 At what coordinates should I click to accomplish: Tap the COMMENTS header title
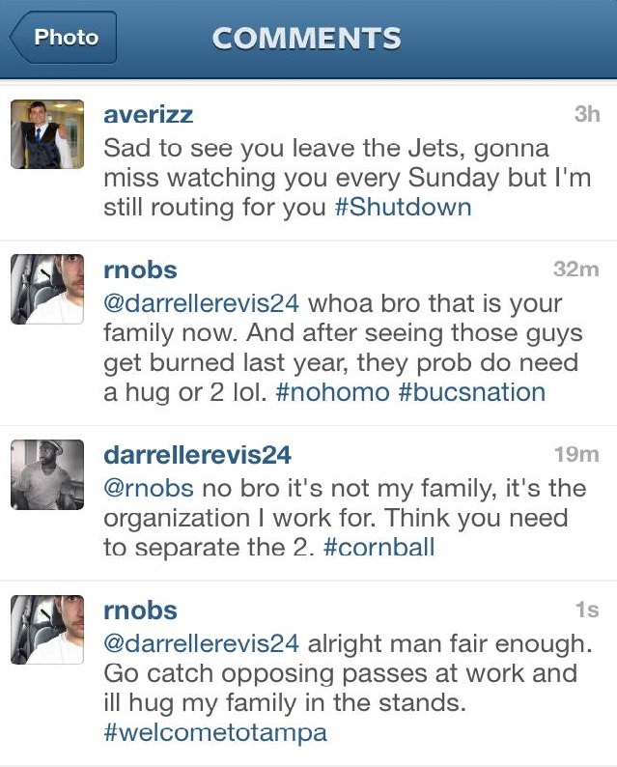(306, 38)
